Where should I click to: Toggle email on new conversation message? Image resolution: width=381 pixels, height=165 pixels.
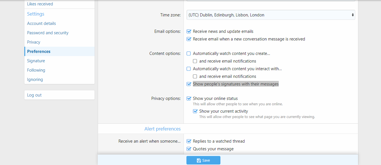click(x=189, y=39)
